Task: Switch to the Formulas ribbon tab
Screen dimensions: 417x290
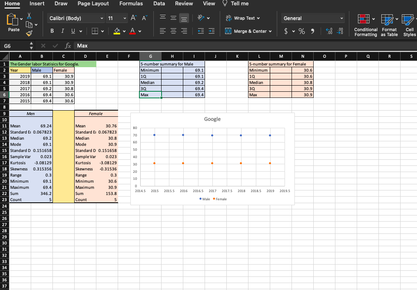Action: pos(131,4)
